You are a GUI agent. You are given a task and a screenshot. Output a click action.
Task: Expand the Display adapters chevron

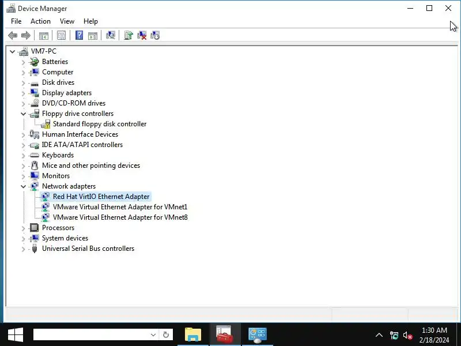coord(23,93)
